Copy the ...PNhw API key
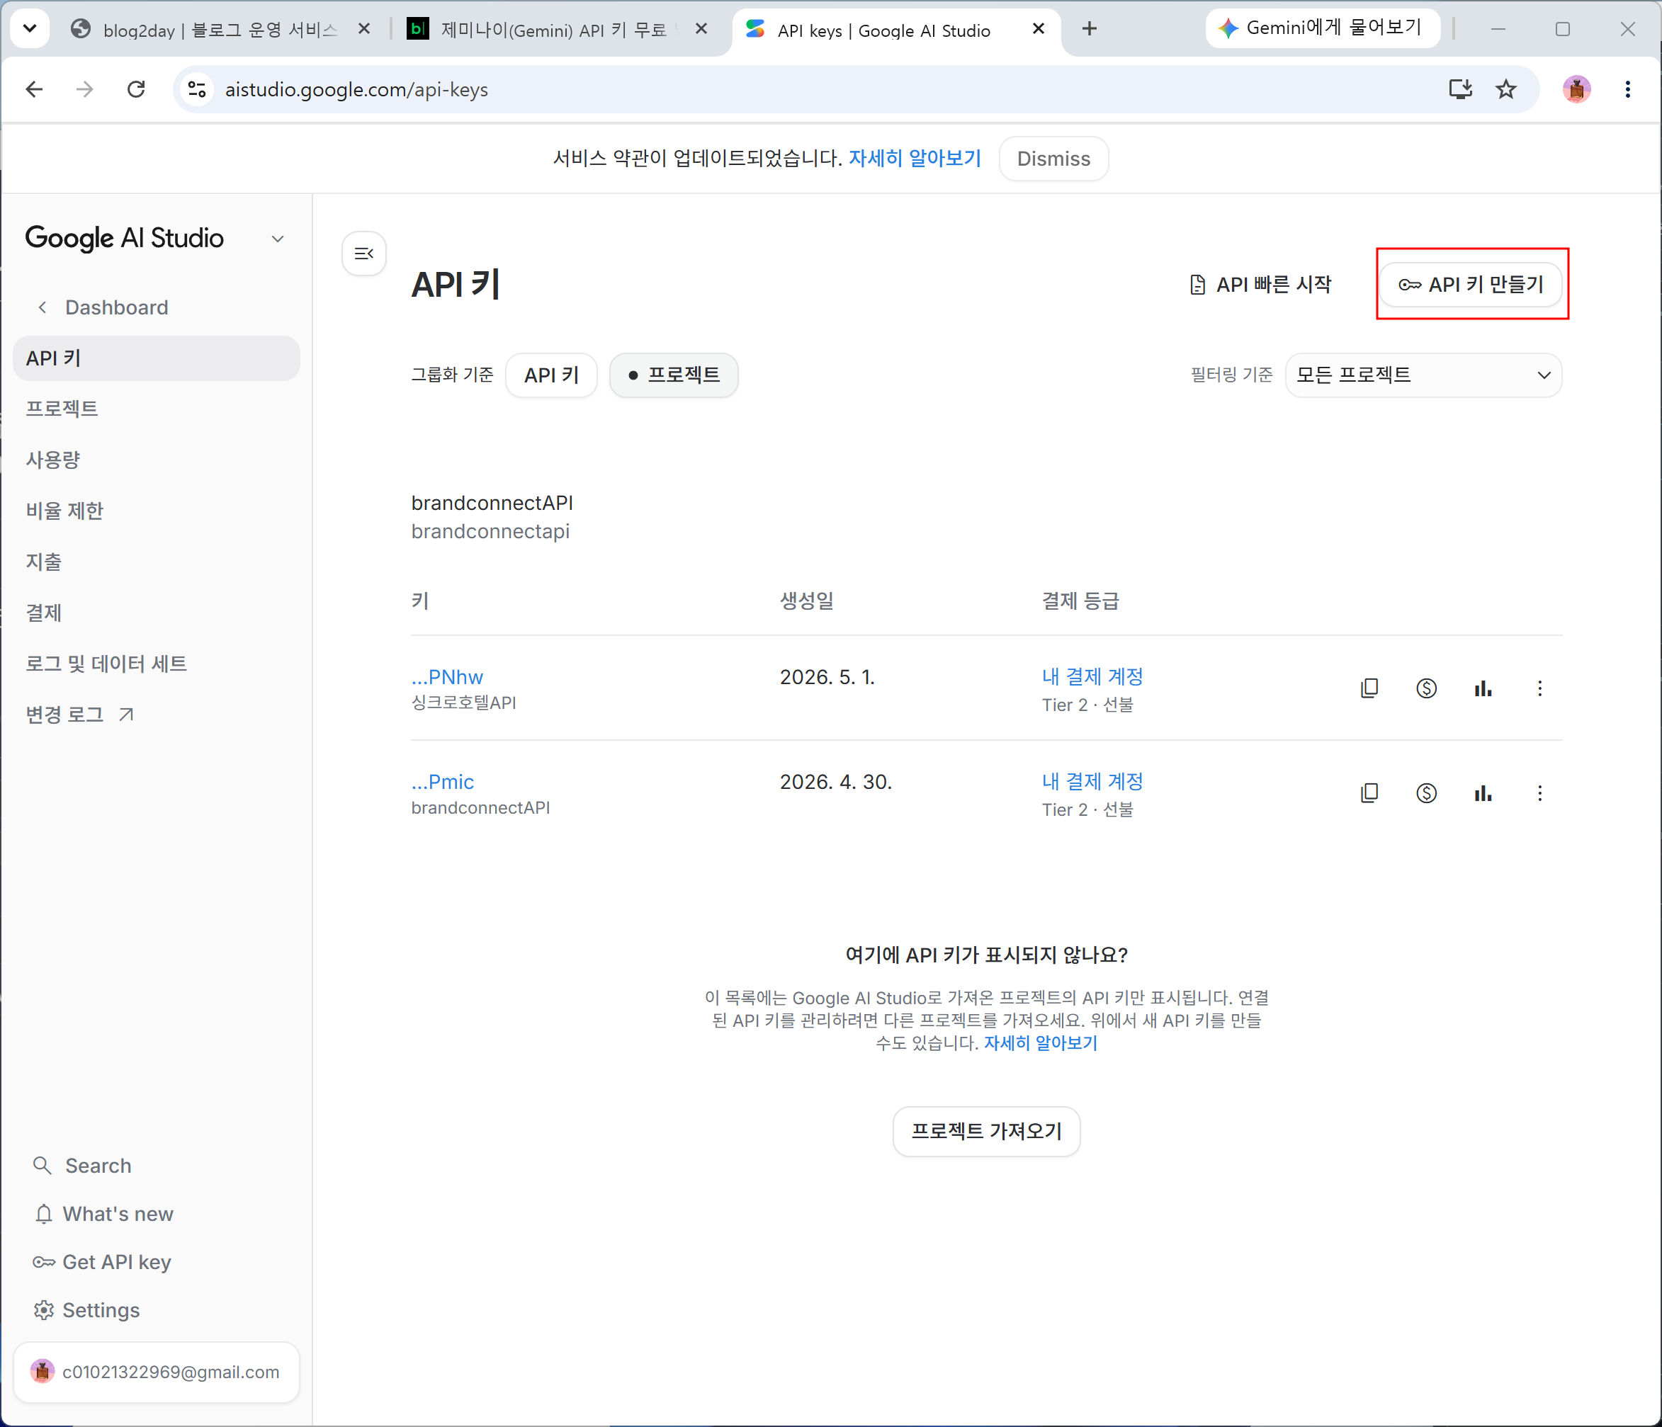This screenshot has height=1427, width=1662. click(1369, 688)
